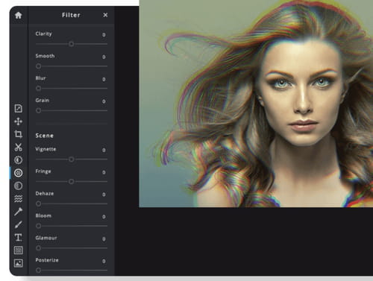Click the Blur label
373x281 pixels.
[40, 78]
